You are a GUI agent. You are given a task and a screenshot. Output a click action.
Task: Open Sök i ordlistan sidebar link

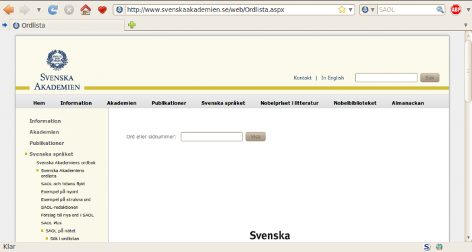point(65,239)
